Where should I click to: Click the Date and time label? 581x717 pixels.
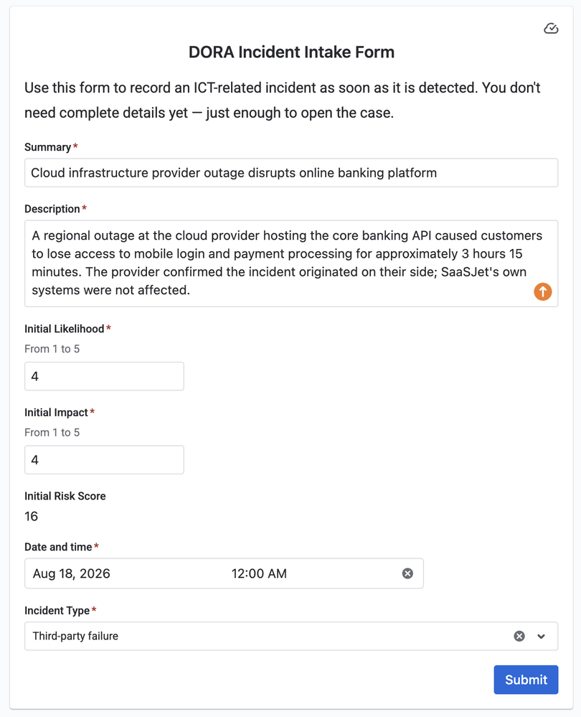[58, 547]
